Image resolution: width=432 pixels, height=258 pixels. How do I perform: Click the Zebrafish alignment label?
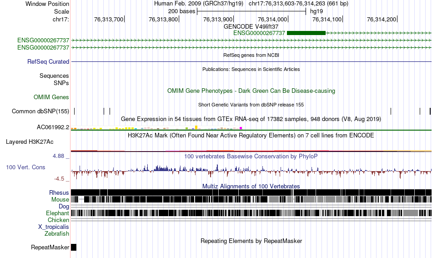click(57, 233)
